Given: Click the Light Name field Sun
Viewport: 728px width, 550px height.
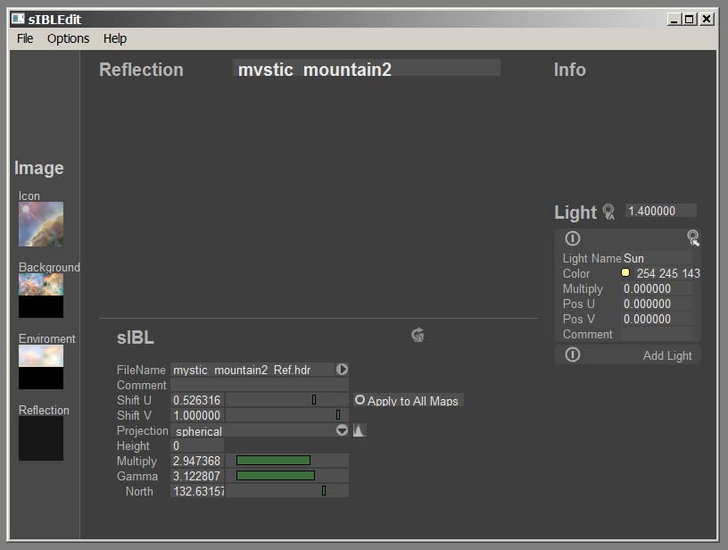Looking at the screenshot, I should pos(657,258).
